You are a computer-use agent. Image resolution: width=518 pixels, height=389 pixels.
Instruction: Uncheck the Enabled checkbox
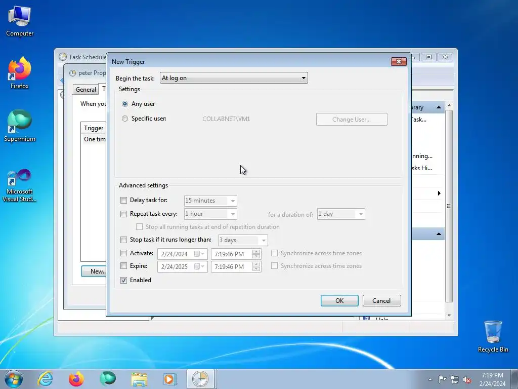coord(123,280)
